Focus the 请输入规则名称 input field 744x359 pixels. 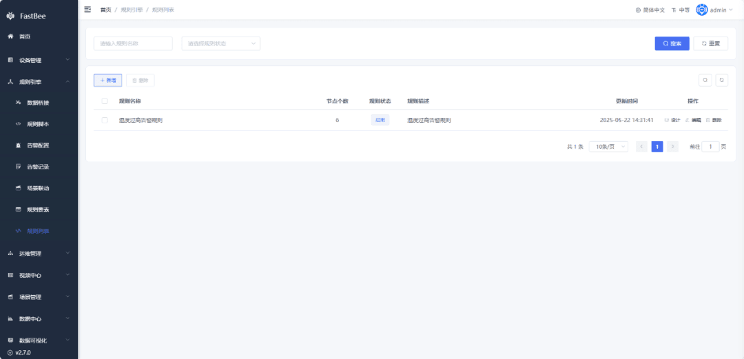pyautogui.click(x=134, y=43)
